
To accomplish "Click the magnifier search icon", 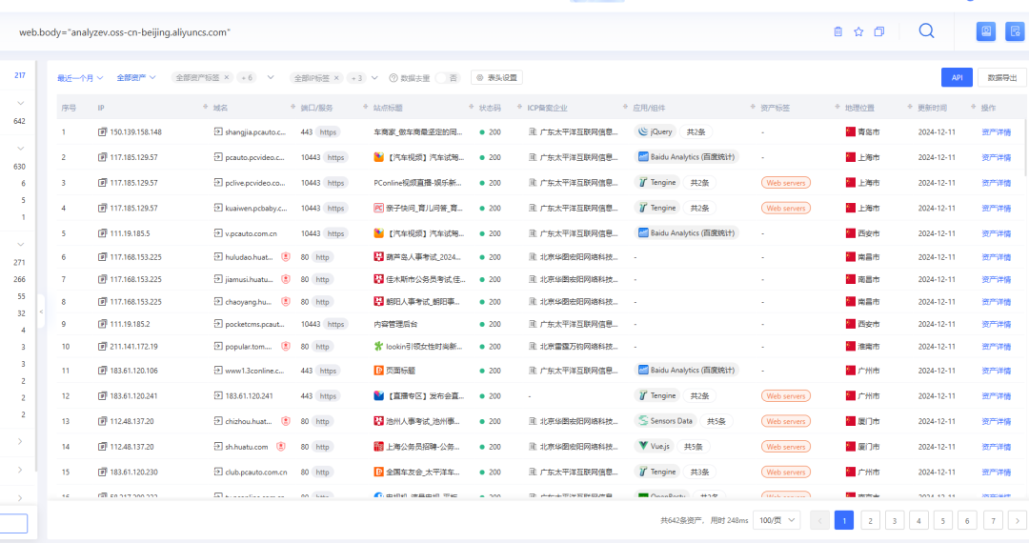I will click(926, 30).
